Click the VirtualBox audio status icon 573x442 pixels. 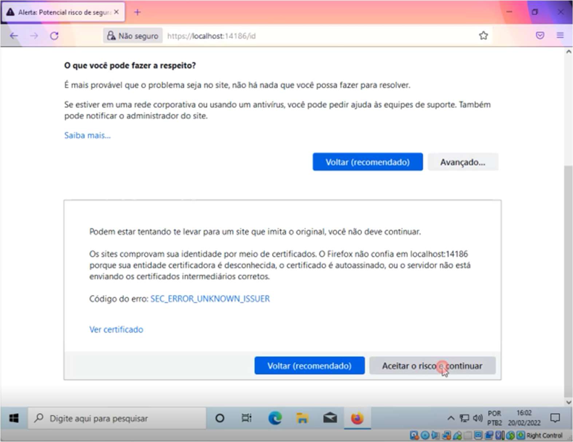click(435, 435)
